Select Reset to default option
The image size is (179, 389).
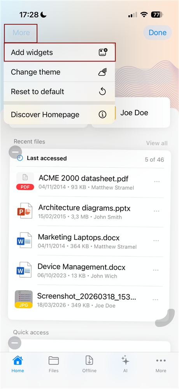click(x=60, y=92)
